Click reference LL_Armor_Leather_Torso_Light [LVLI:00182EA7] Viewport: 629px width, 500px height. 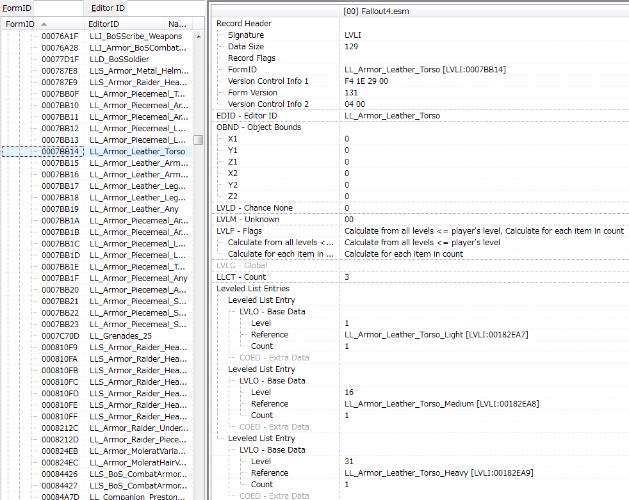coord(436,335)
